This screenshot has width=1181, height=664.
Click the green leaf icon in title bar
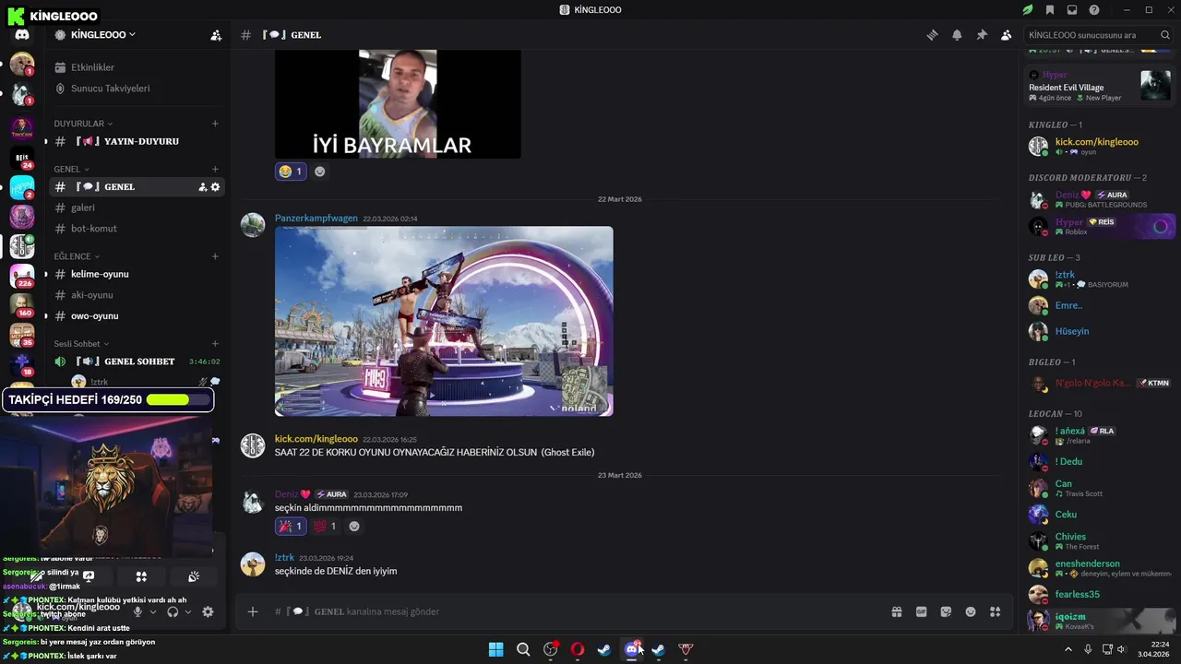[x=1028, y=10]
